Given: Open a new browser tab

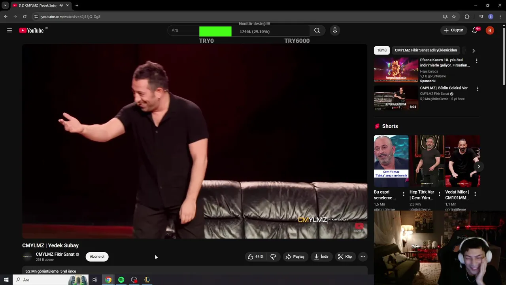Looking at the screenshot, I should point(77,6).
